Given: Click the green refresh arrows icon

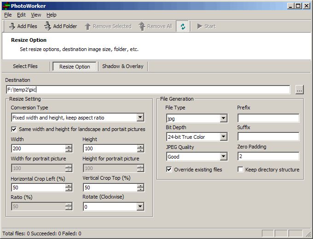Looking at the screenshot, I should [x=182, y=26].
